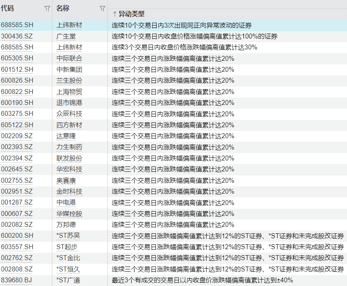Open stock name link 华媒控股
Image resolution: width=347 pixels, height=286 pixels.
(x=69, y=213)
